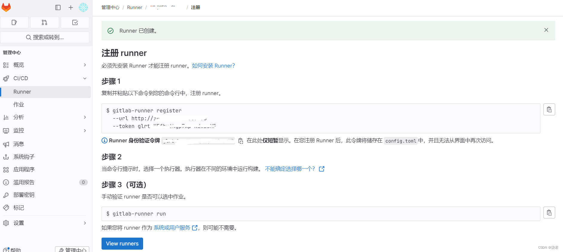This screenshot has height=252, width=563.
Task: Expand the 设置 sidebar section
Action: (45, 223)
